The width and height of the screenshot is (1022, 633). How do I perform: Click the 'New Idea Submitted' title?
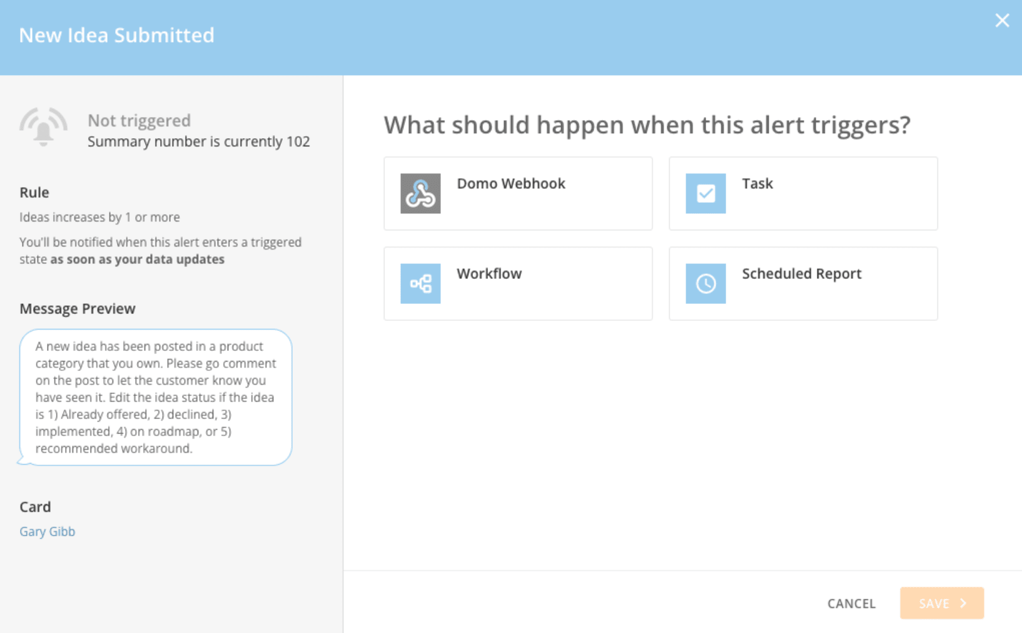coord(117,35)
